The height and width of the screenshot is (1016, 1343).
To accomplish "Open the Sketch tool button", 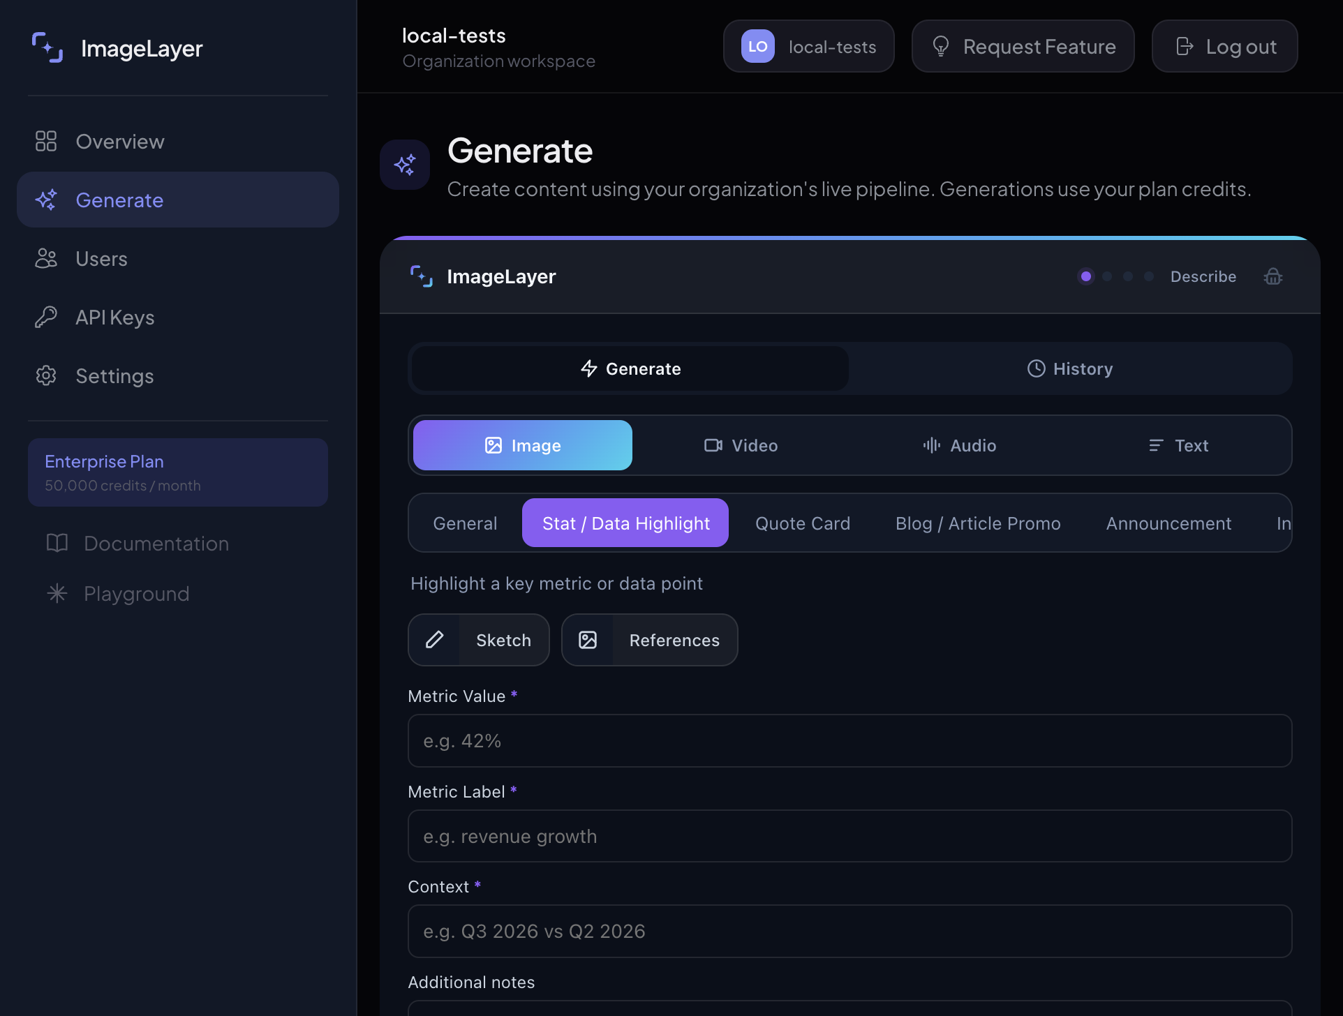I will (479, 640).
